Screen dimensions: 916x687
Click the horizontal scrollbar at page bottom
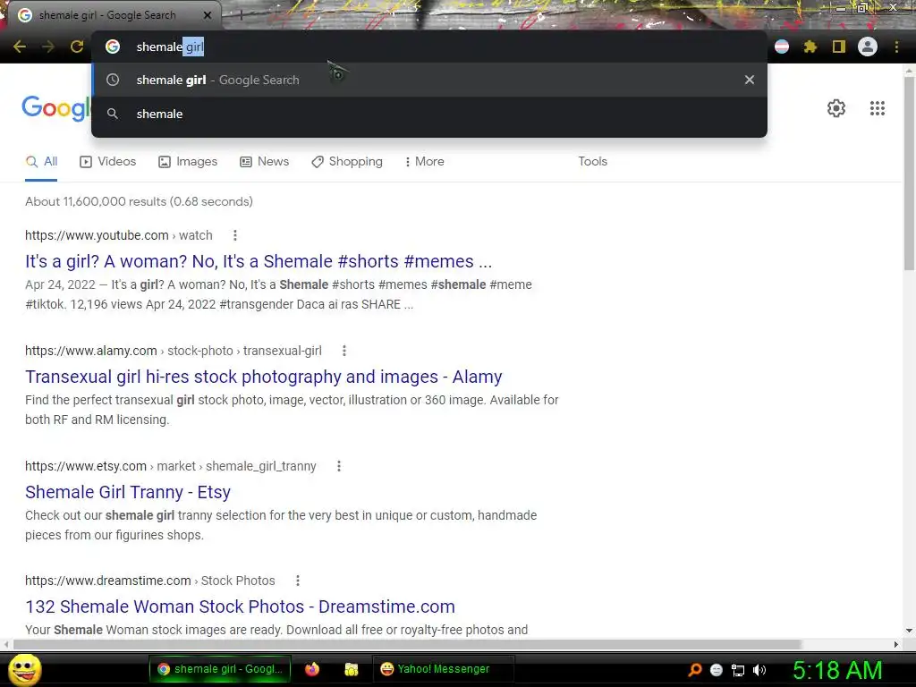click(x=407, y=644)
